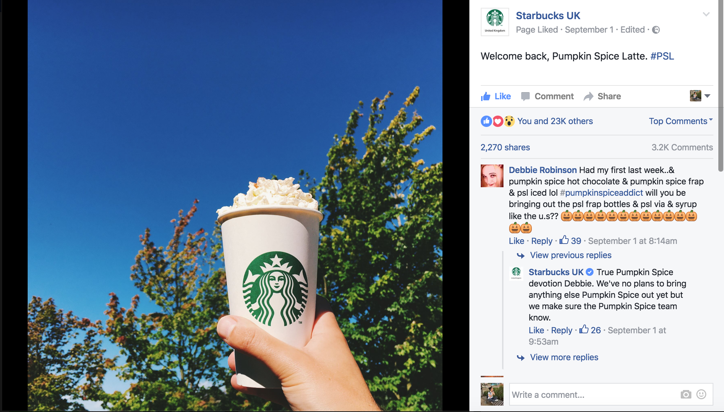Image resolution: width=724 pixels, height=412 pixels.
Task: Click the 2,270 shares link
Action: pos(505,147)
